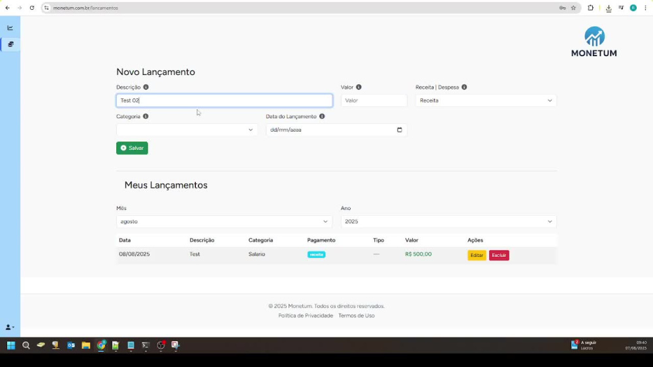The height and width of the screenshot is (367, 653).
Task: Open the A seguir notification widget in taskbar
Action: (584, 345)
